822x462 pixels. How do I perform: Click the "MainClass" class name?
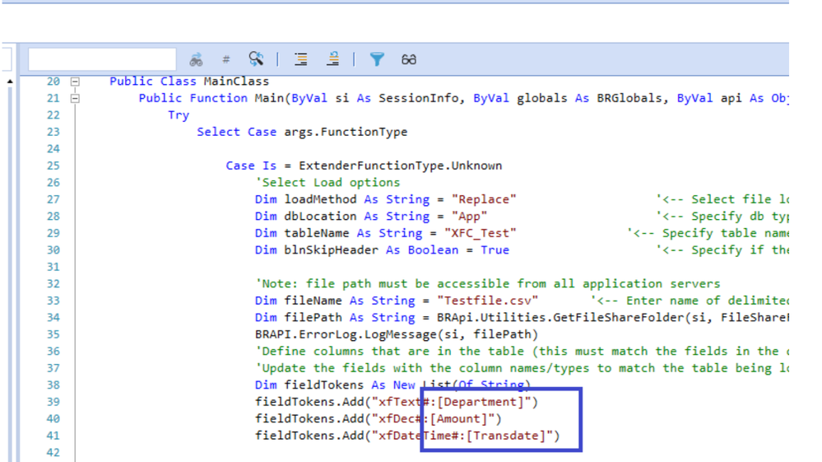coord(236,82)
